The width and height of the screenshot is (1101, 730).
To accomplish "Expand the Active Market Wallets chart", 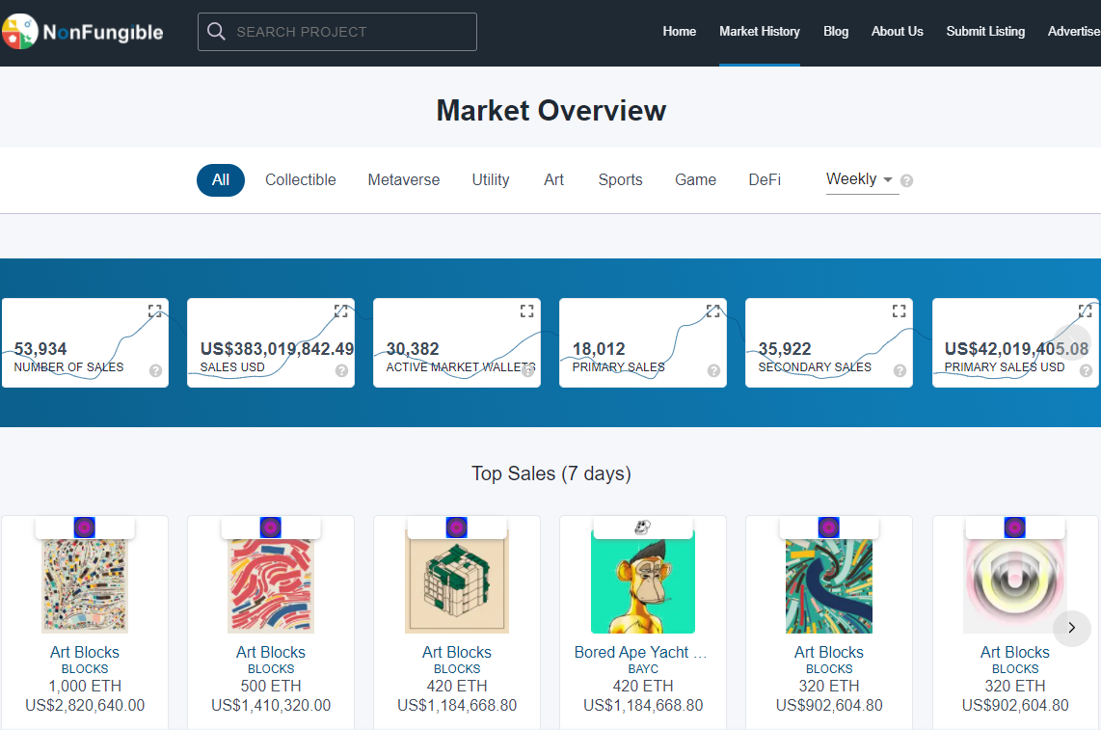I will 526,311.
